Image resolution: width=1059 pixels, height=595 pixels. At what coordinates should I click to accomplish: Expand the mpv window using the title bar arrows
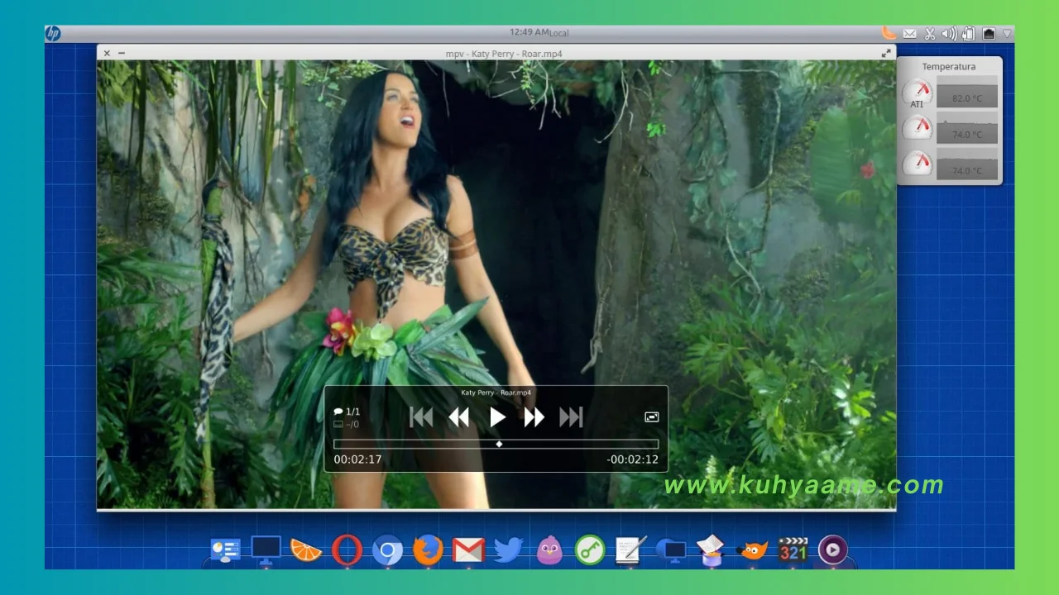click(x=886, y=53)
